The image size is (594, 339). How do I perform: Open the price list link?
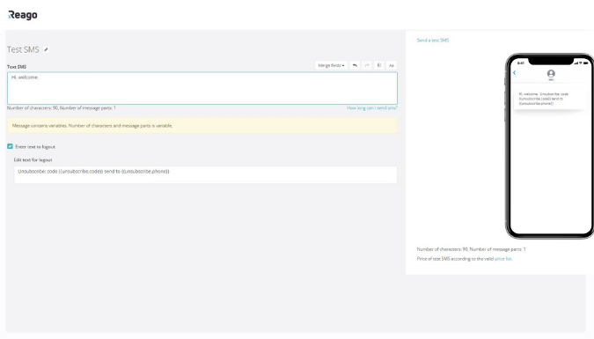[x=503, y=259]
